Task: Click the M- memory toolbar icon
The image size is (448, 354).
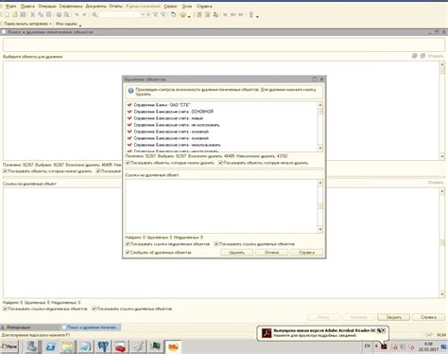Action: pos(241,14)
